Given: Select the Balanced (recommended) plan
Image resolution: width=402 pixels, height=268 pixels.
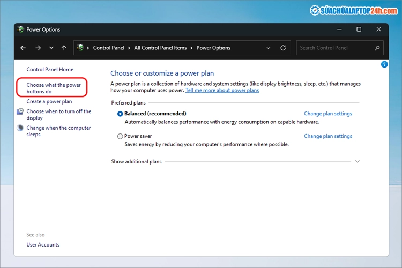Looking at the screenshot, I should coord(120,114).
